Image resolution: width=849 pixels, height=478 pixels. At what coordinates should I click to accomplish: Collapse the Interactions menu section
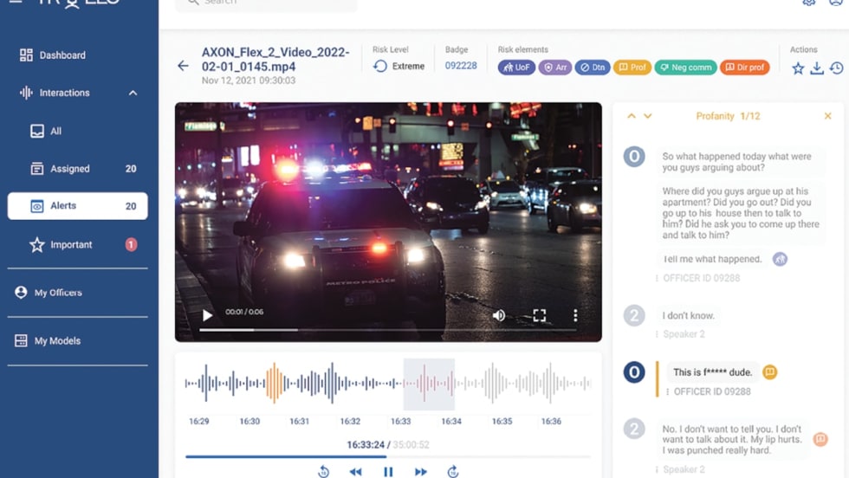tap(133, 93)
